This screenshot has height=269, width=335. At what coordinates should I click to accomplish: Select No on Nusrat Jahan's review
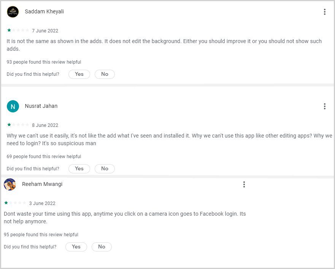pos(105,169)
